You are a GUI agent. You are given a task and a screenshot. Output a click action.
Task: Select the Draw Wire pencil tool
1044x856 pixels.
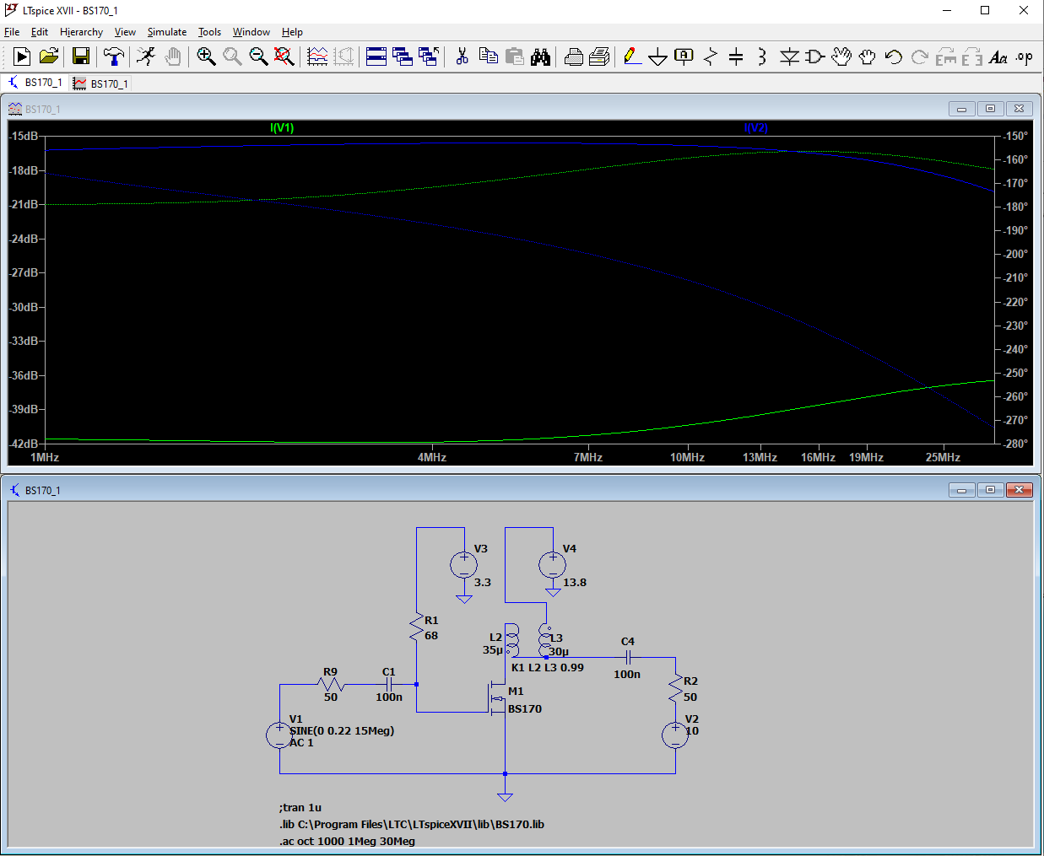631,57
